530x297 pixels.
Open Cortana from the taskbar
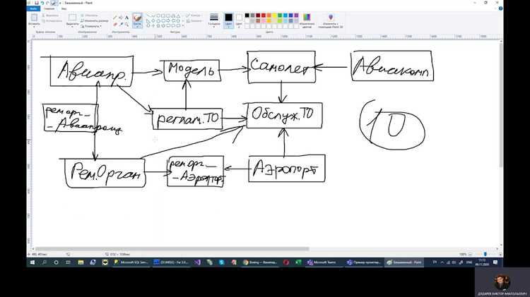(x=56, y=262)
